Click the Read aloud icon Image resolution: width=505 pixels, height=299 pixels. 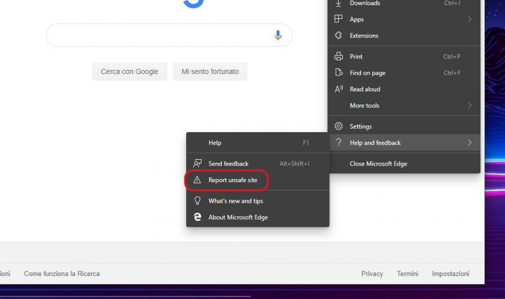(338, 89)
